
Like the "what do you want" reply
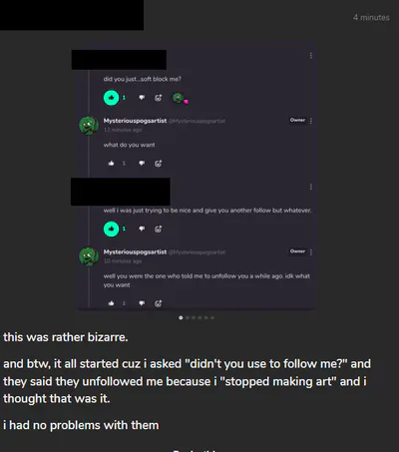point(111,164)
